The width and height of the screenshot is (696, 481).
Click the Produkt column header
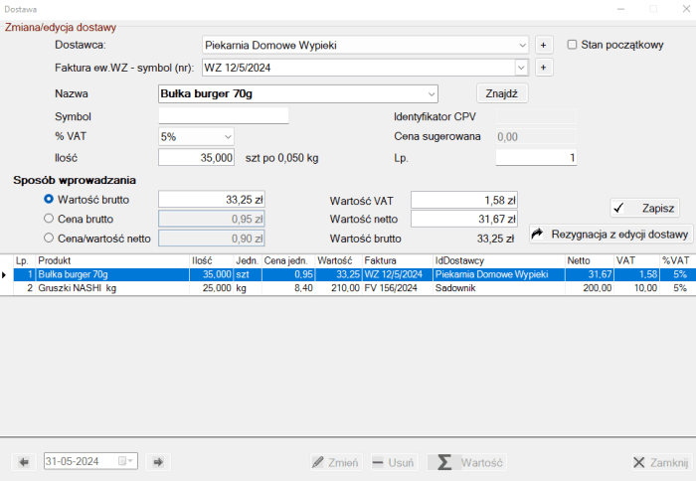coord(109,260)
